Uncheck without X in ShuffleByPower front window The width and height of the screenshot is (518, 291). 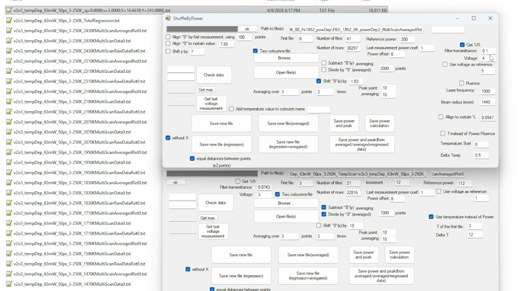pyautogui.click(x=168, y=138)
